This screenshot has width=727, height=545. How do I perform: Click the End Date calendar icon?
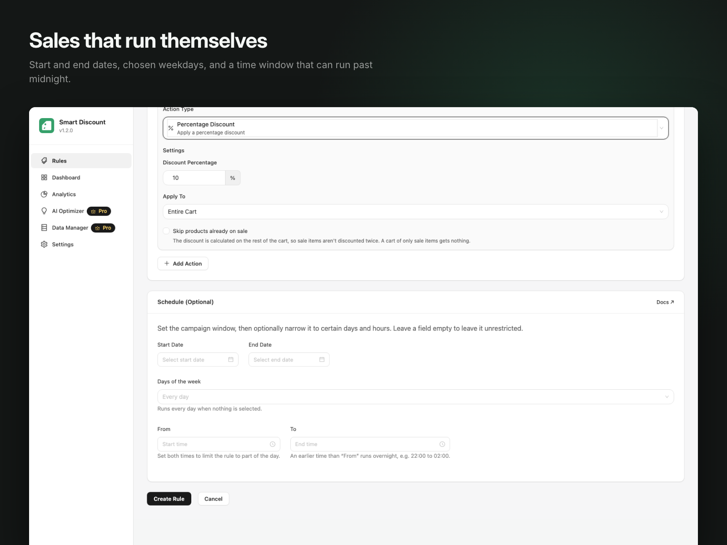pyautogui.click(x=322, y=360)
